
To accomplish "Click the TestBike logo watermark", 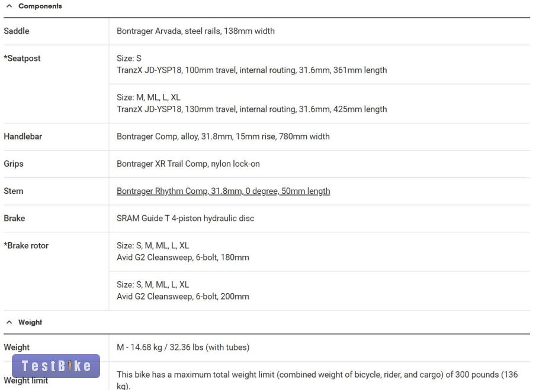I will pyautogui.click(x=56, y=366).
